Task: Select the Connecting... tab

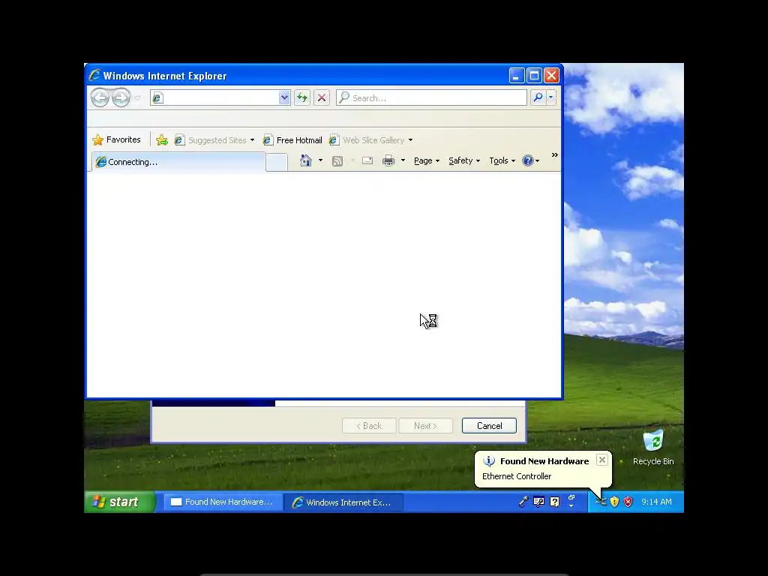Action: pyautogui.click(x=178, y=162)
